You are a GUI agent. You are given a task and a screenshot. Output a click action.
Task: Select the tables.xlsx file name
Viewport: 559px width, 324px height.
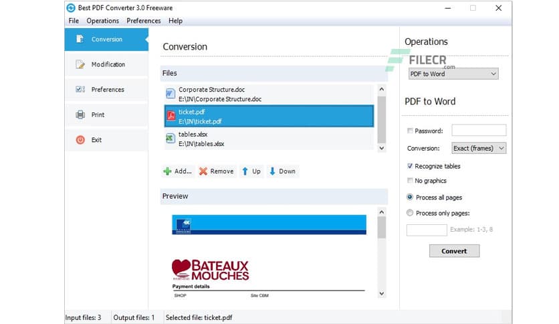[193, 134]
